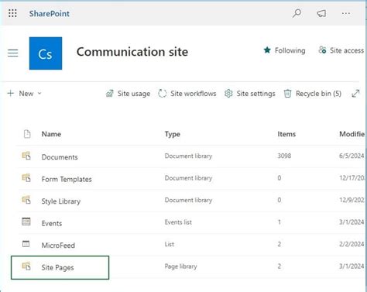This screenshot has height=292, width=367.
Task: Sort by the Name column header
Action: [51, 134]
